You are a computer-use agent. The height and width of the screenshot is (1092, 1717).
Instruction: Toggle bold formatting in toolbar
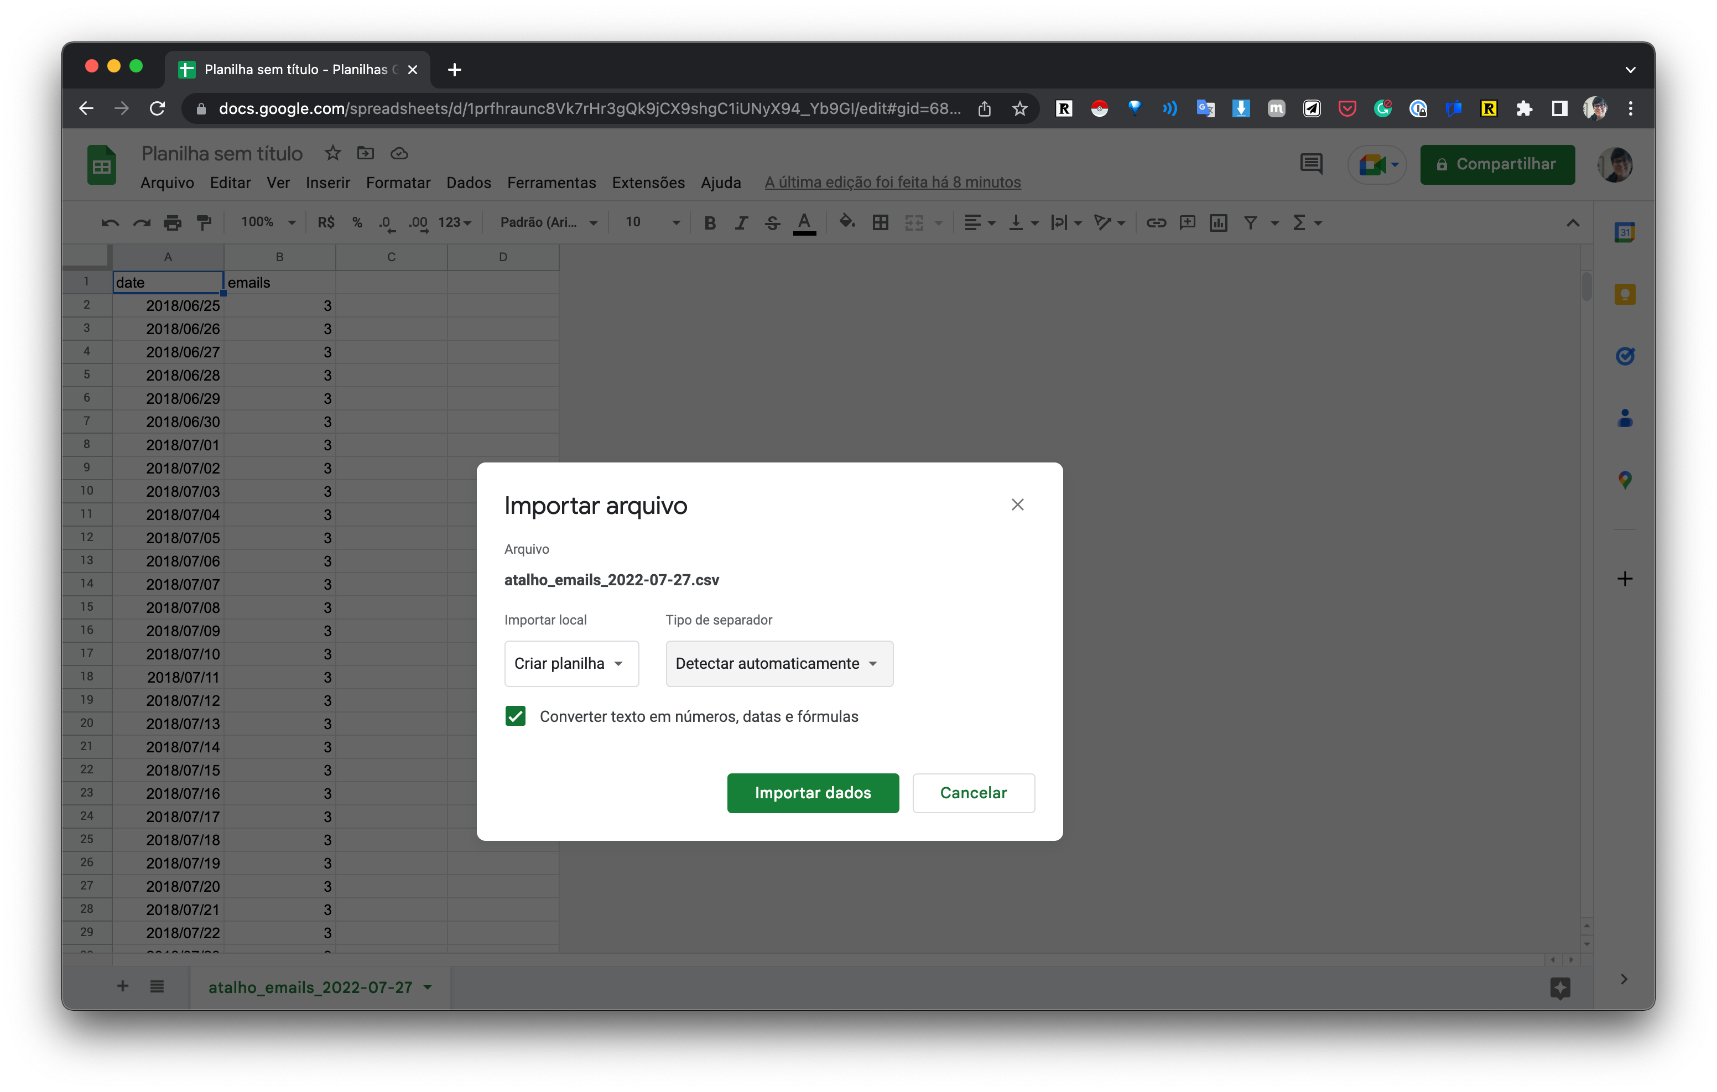tap(710, 223)
